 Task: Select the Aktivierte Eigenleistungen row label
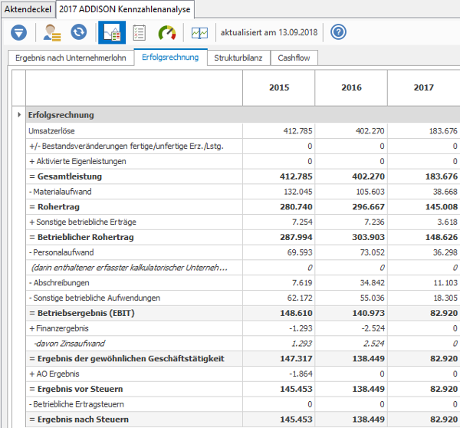77,161
